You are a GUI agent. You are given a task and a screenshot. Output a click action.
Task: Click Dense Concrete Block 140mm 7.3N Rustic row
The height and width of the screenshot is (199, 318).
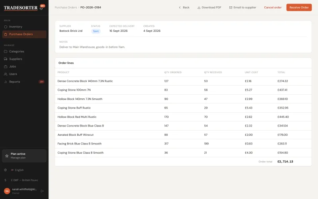click(183, 81)
